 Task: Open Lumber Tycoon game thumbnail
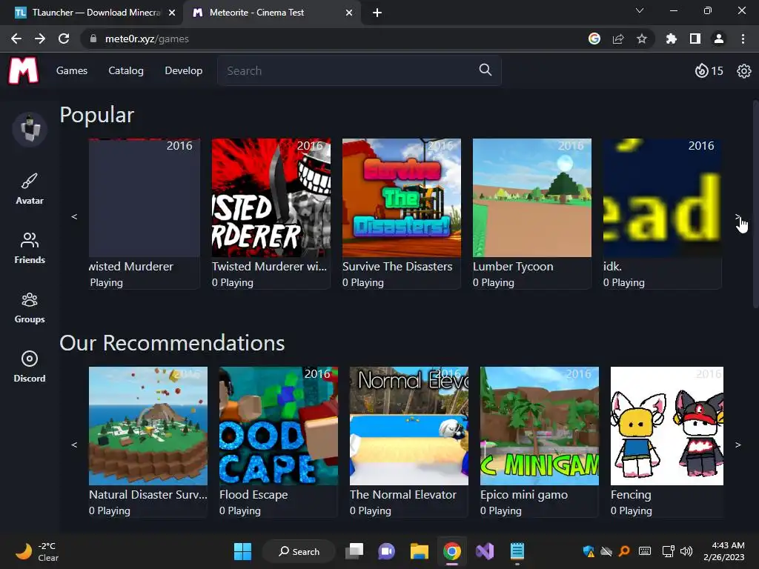point(532,198)
